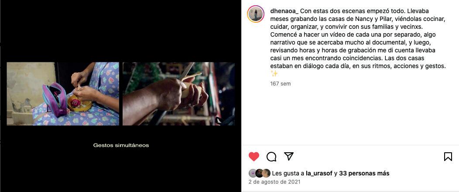Click the Les gusta a text

click(x=288, y=173)
